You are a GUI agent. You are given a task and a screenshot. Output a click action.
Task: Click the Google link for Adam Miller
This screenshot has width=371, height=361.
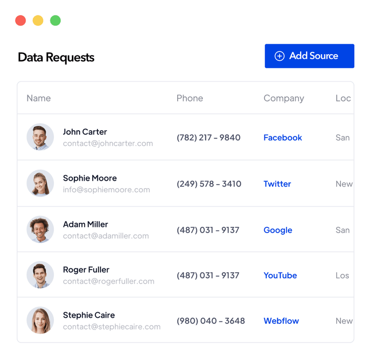click(278, 230)
